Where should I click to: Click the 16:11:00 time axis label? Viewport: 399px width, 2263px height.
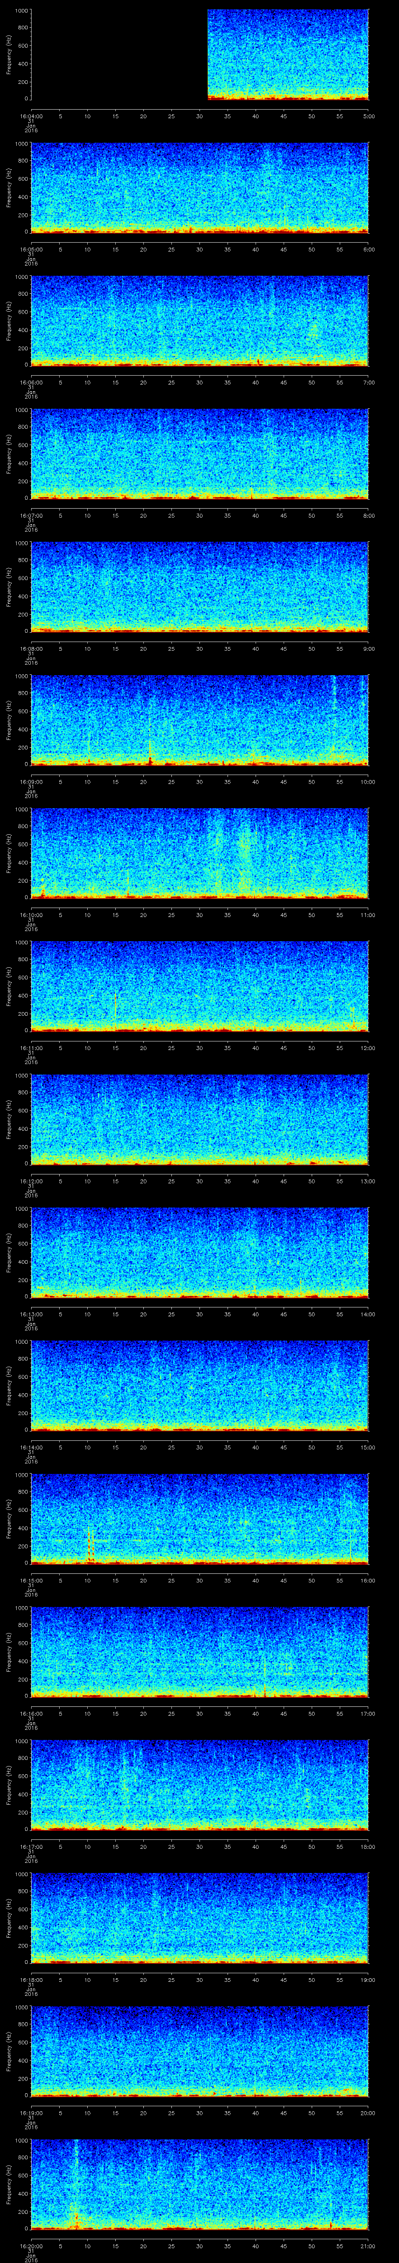pos(31,1048)
